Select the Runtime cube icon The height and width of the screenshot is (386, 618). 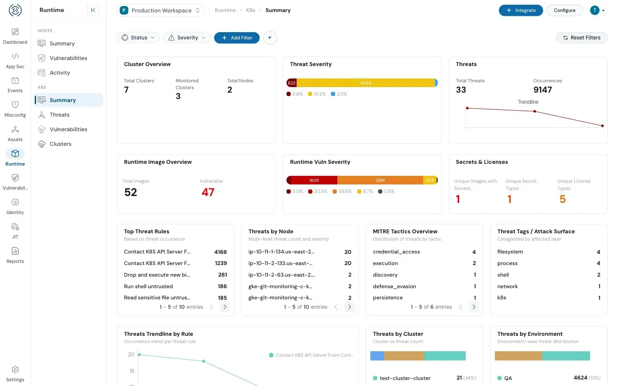pos(15,154)
